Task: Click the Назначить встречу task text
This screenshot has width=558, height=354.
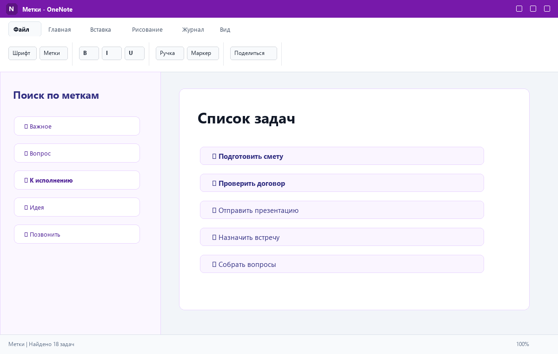Action: pos(249,238)
